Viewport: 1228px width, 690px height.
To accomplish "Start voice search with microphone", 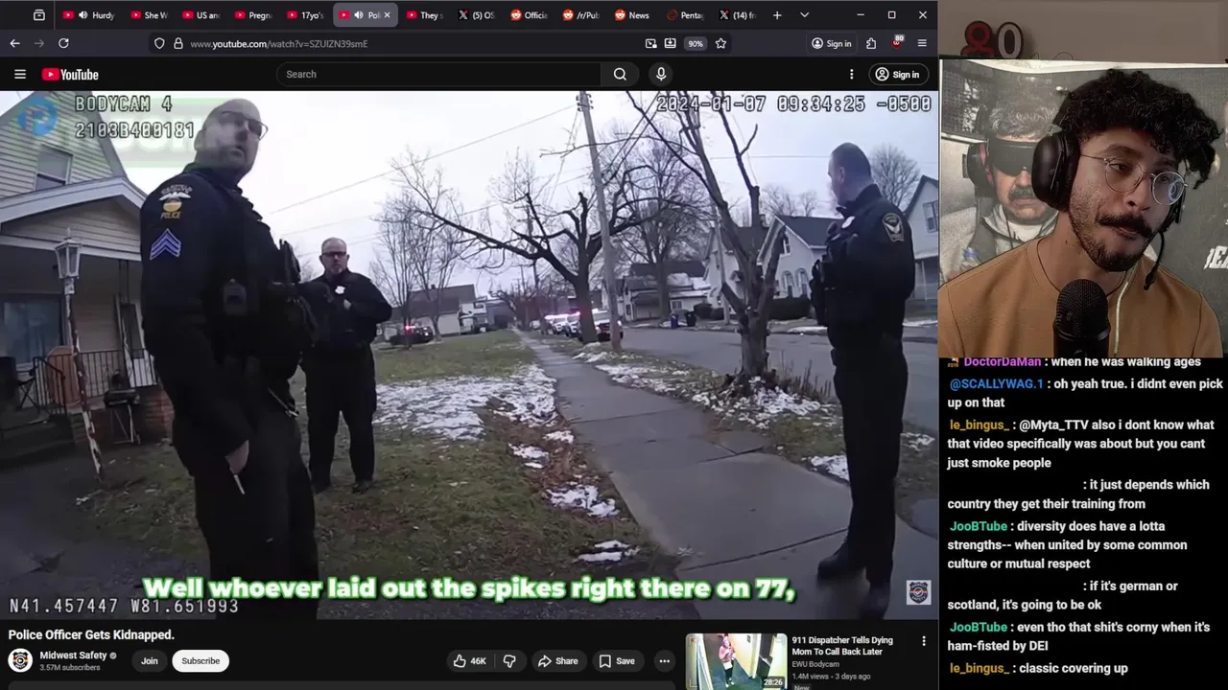I will [660, 74].
